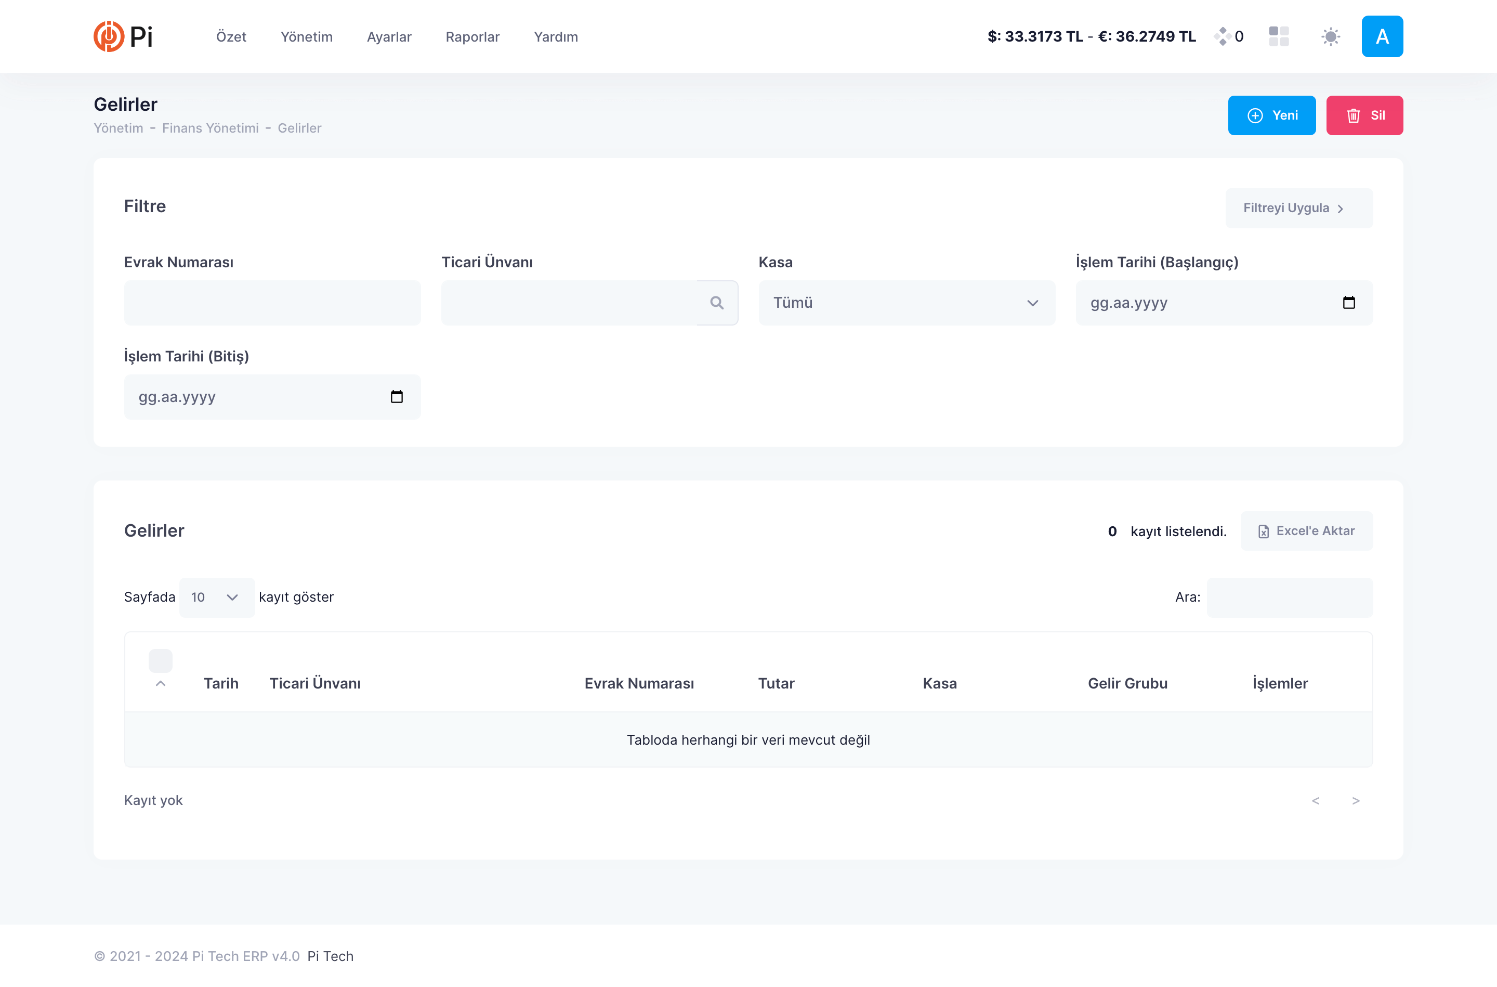Expand the Kasa dropdown
The height and width of the screenshot is (987, 1497).
click(x=907, y=303)
